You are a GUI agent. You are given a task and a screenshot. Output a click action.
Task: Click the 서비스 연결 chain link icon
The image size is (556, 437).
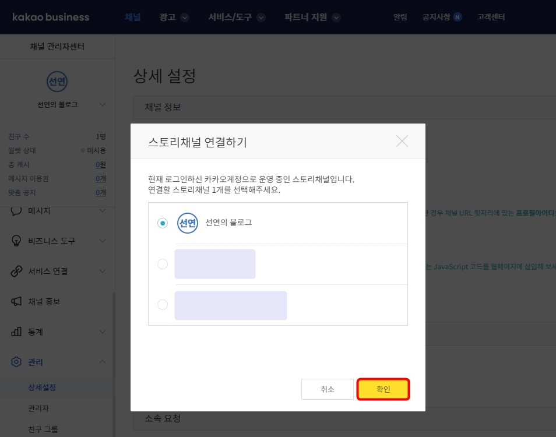[x=17, y=271]
